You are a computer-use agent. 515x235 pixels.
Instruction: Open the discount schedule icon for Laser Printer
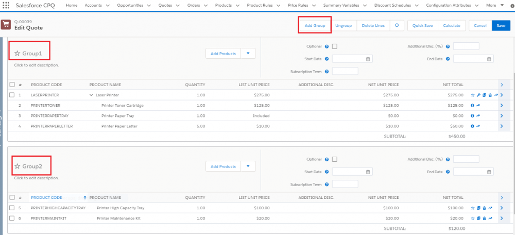[495, 95]
